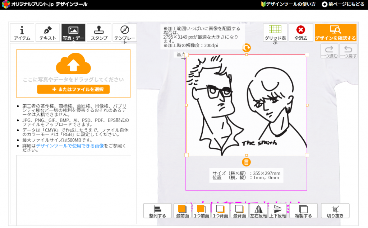Screen dimensions: 368x228
Task: Click 切り抜き crop button
Action: [335, 211]
